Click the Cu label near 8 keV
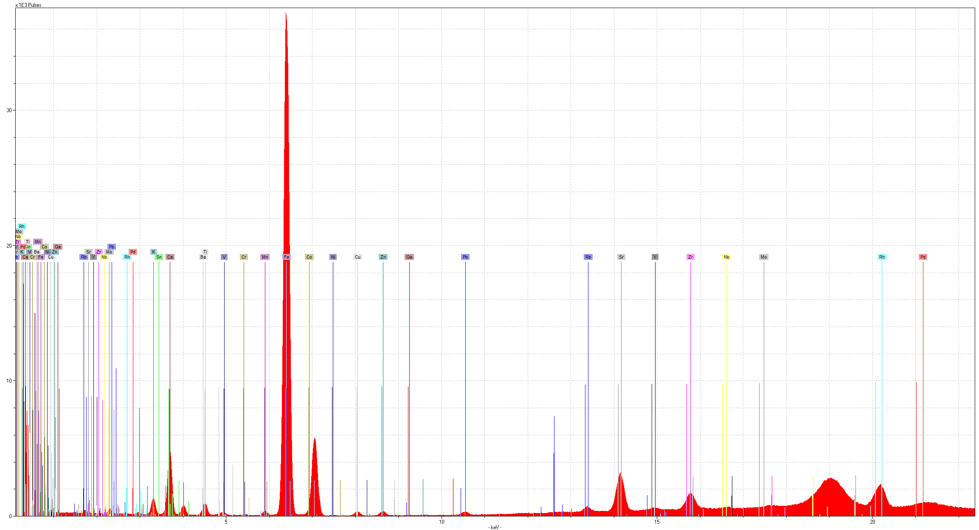 tap(357, 257)
